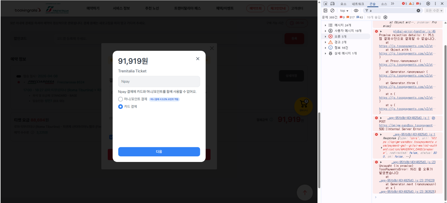Select 카드 결제 radio option
The height and width of the screenshot is (203, 447).
coord(120,106)
